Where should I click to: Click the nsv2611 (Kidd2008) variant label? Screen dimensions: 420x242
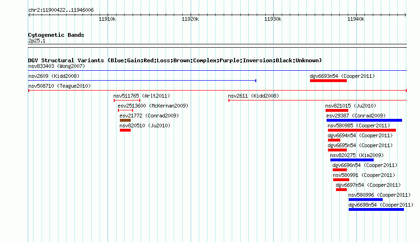tap(253, 96)
